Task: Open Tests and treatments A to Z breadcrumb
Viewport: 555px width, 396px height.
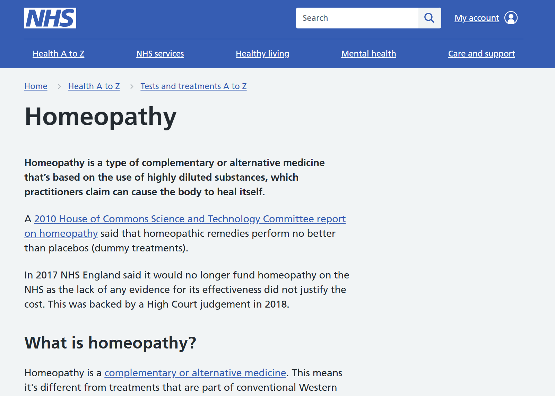Action: [193, 86]
